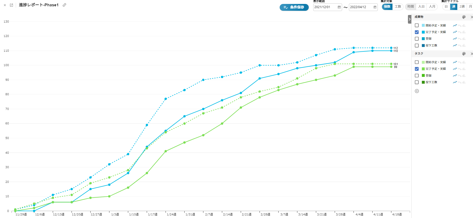473x218 pixels.
Task: Click the end value label 99
Action: (x=396, y=67)
